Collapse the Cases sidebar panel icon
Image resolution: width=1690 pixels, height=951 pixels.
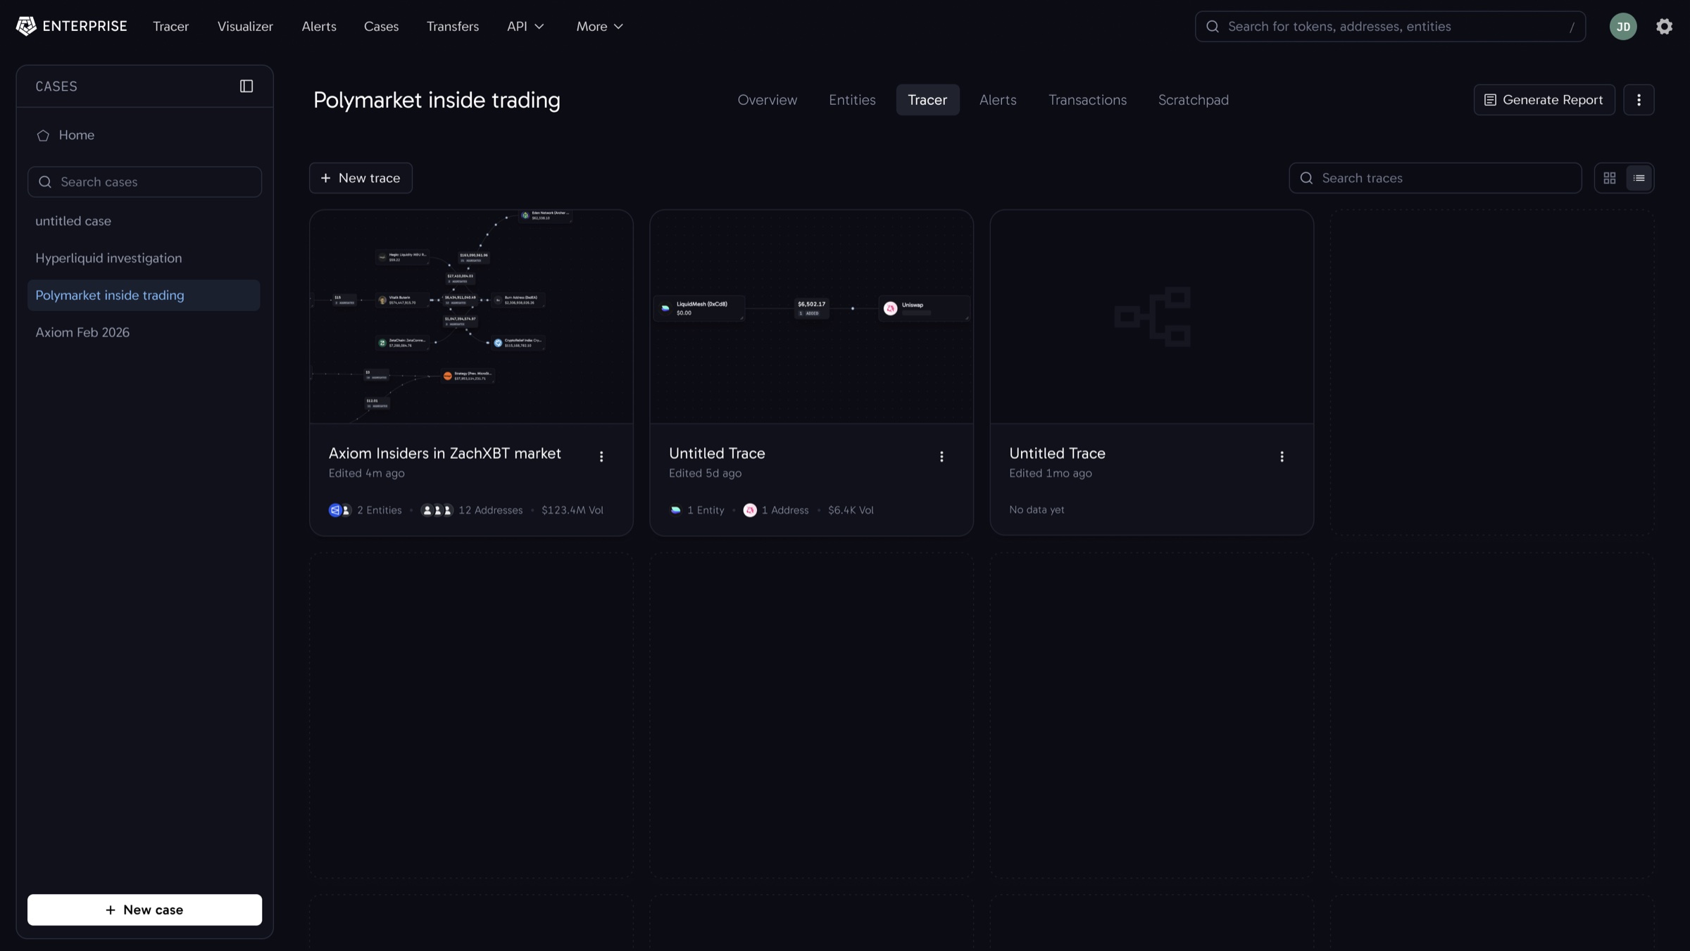click(x=246, y=86)
